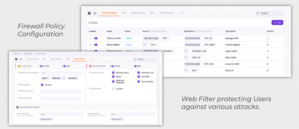Click the URL Block list categories search field
Viewport: 299px width, 129px height.
tap(61, 73)
